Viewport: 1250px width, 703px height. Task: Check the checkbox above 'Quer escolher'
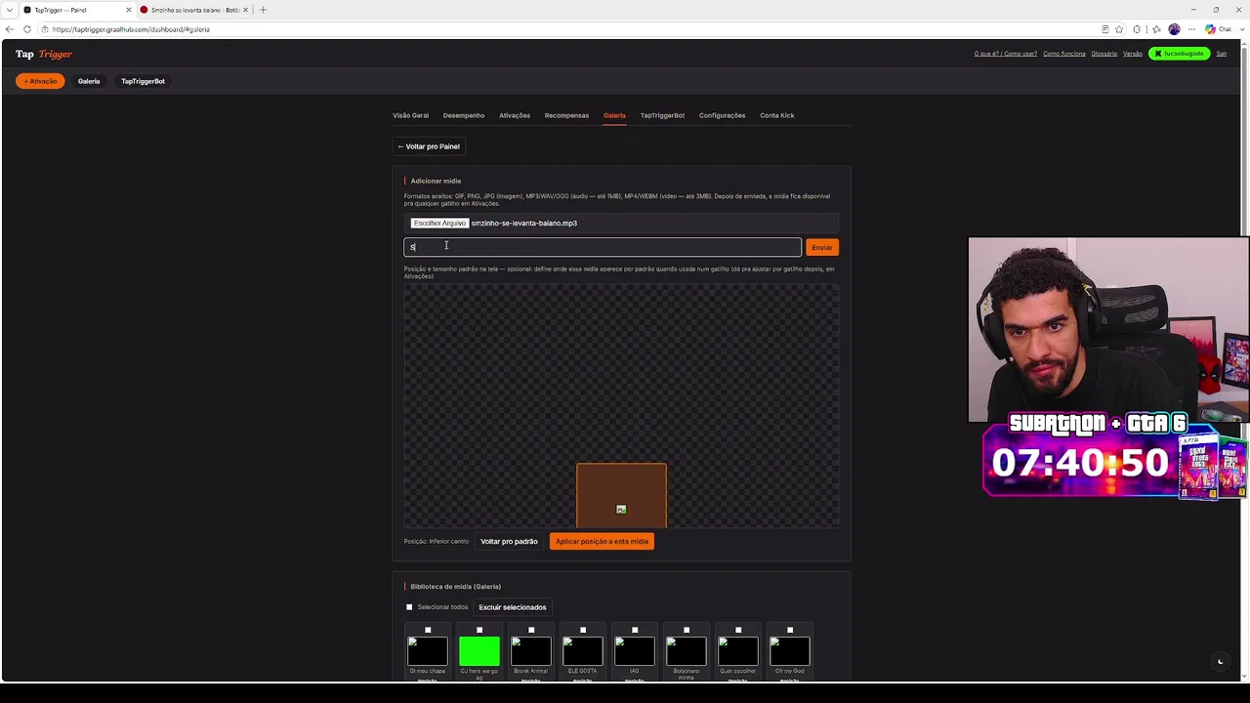[738, 630]
